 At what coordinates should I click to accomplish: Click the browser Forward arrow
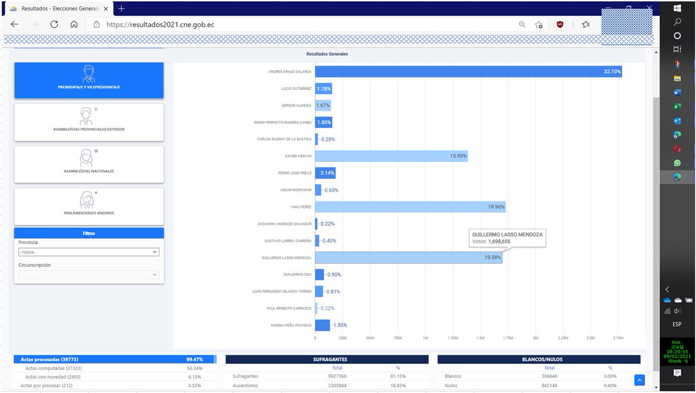click(x=34, y=24)
